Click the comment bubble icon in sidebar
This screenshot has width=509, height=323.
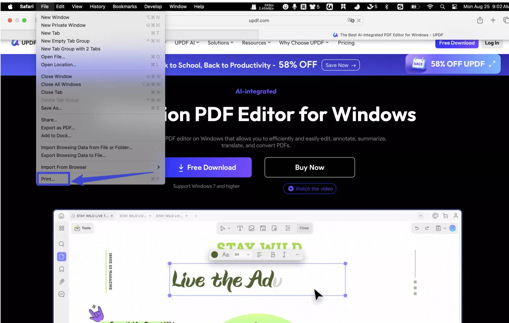61,294
